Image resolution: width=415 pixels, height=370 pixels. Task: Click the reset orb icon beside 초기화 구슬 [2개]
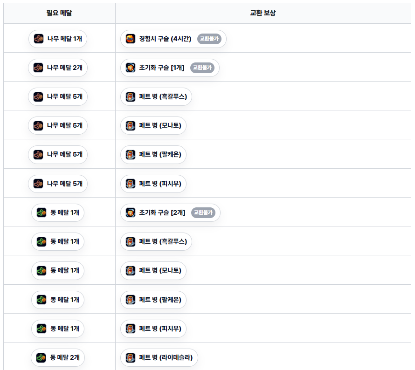click(131, 212)
